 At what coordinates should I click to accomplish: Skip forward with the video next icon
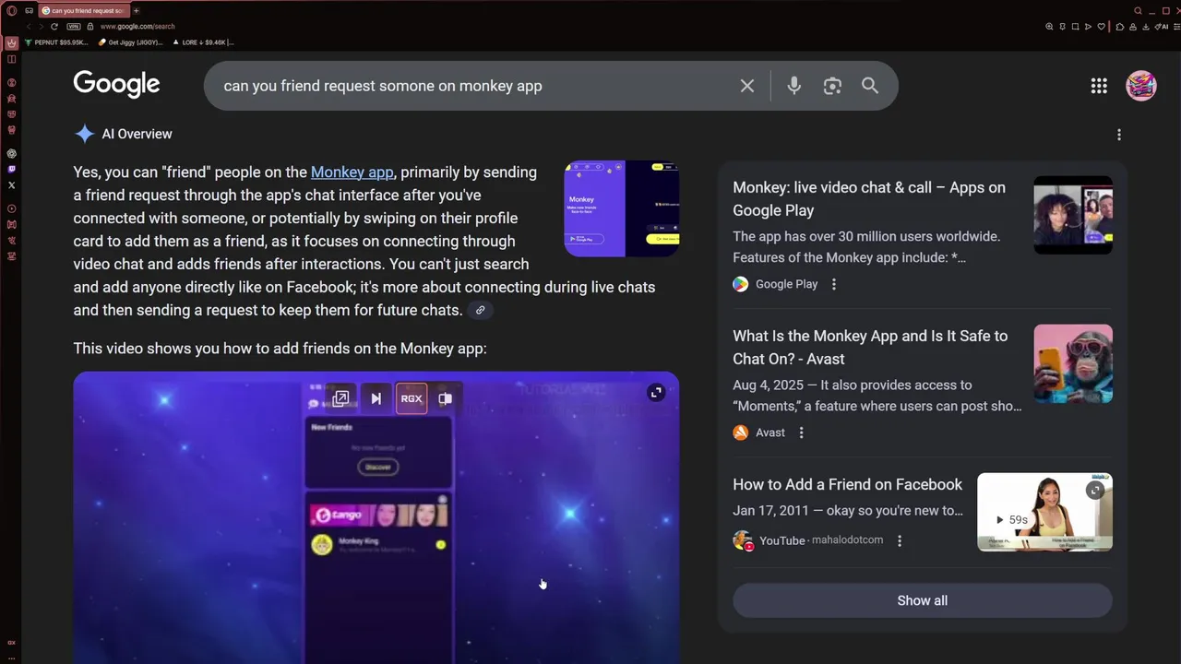[376, 398]
